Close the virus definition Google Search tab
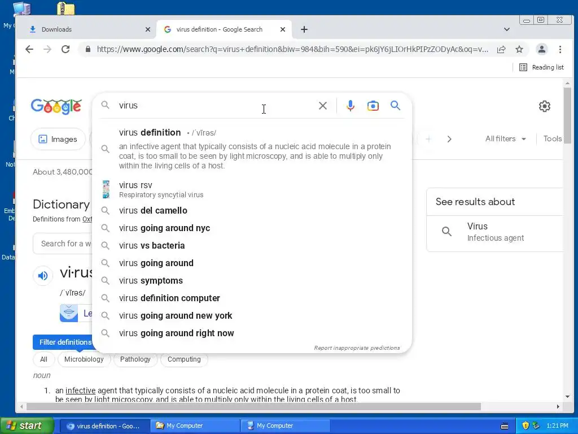578x434 pixels. click(283, 29)
